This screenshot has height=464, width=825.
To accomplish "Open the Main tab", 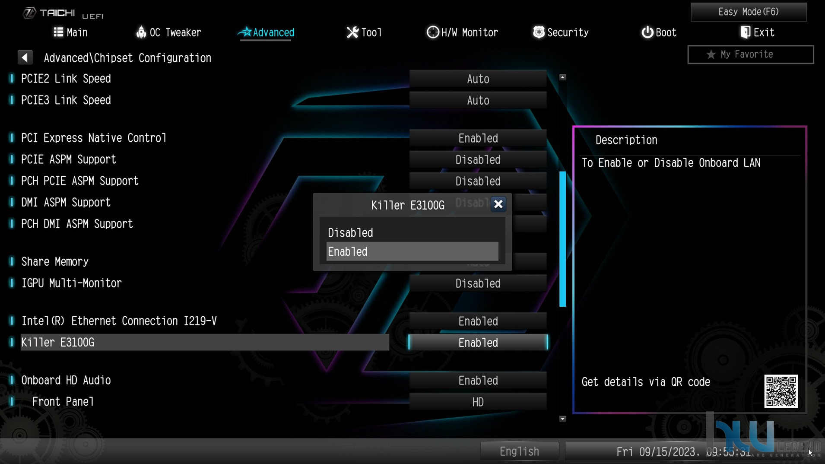I will (x=70, y=32).
